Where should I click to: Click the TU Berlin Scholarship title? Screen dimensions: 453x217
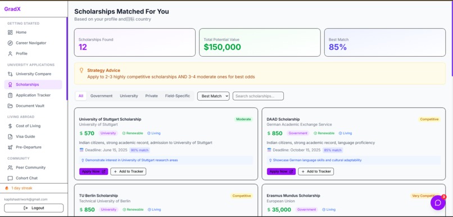pos(98,196)
